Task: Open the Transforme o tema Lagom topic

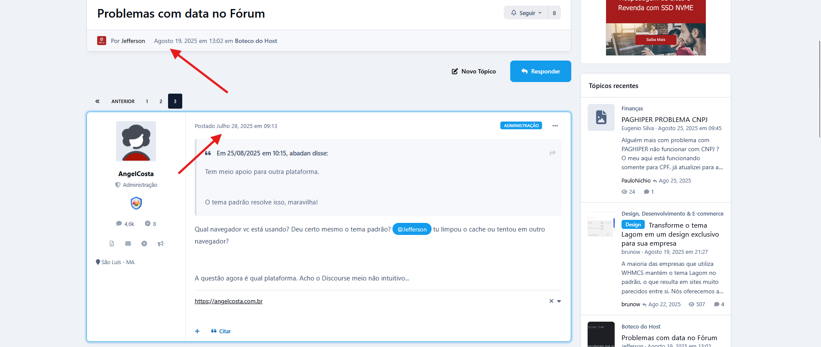Action: tap(671, 234)
